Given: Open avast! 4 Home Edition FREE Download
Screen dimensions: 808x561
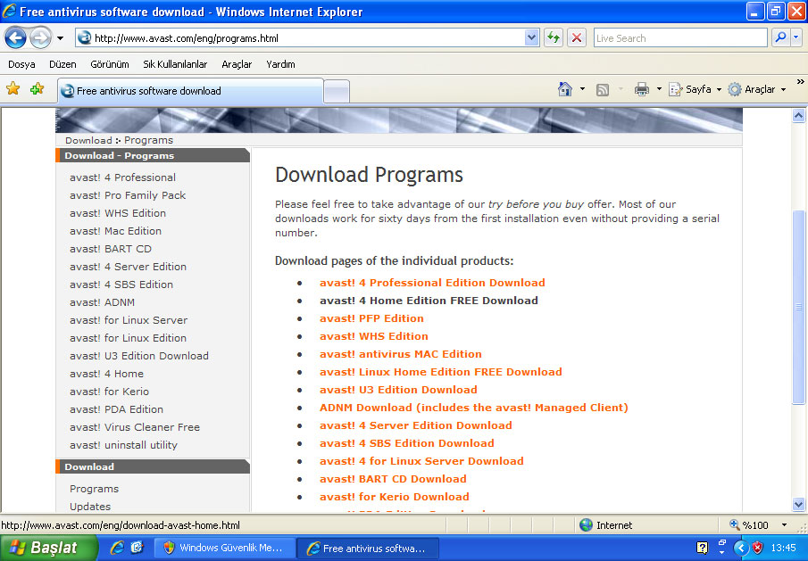Looking at the screenshot, I should [x=429, y=301].
